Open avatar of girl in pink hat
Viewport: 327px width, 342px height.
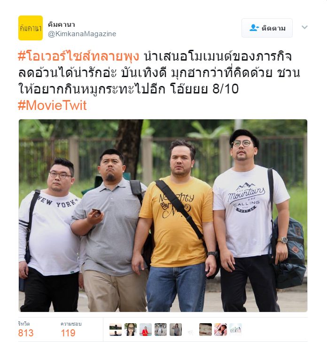tap(220, 329)
